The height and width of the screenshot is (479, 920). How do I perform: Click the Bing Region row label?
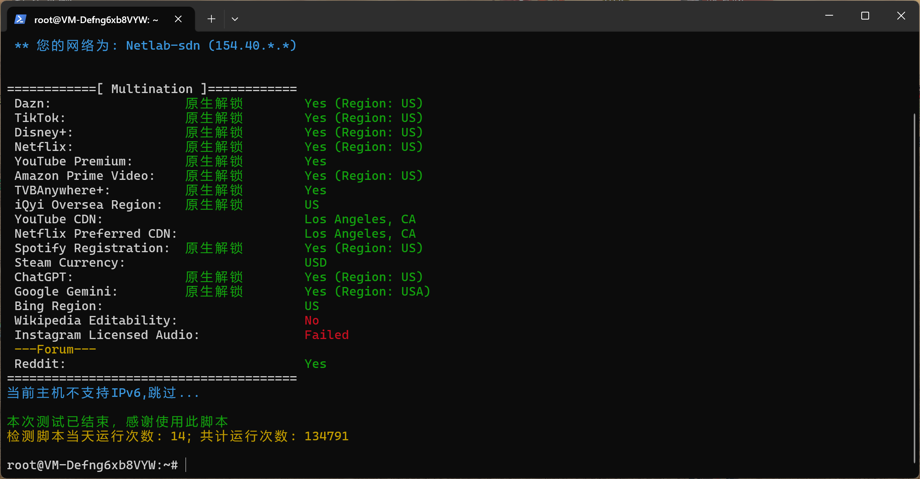(x=58, y=306)
